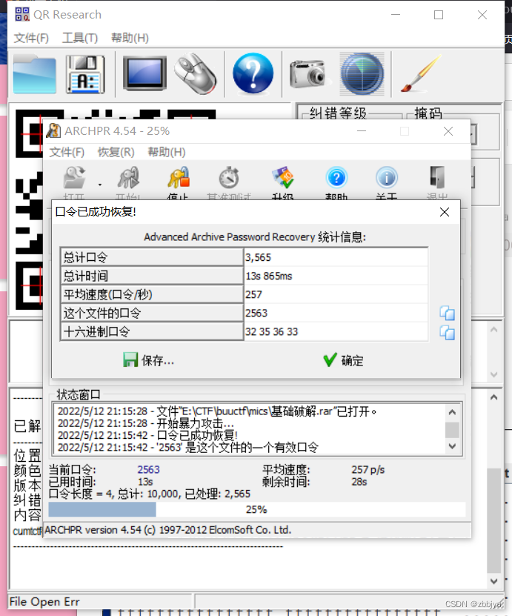
Task: Click the mouse icon in QR Research toolbar
Action: point(195,74)
